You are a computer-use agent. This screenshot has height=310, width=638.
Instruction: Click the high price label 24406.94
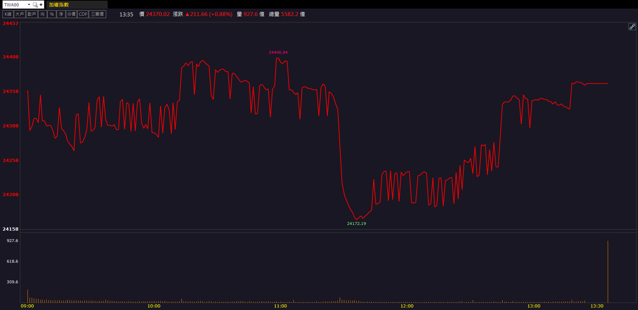(278, 53)
